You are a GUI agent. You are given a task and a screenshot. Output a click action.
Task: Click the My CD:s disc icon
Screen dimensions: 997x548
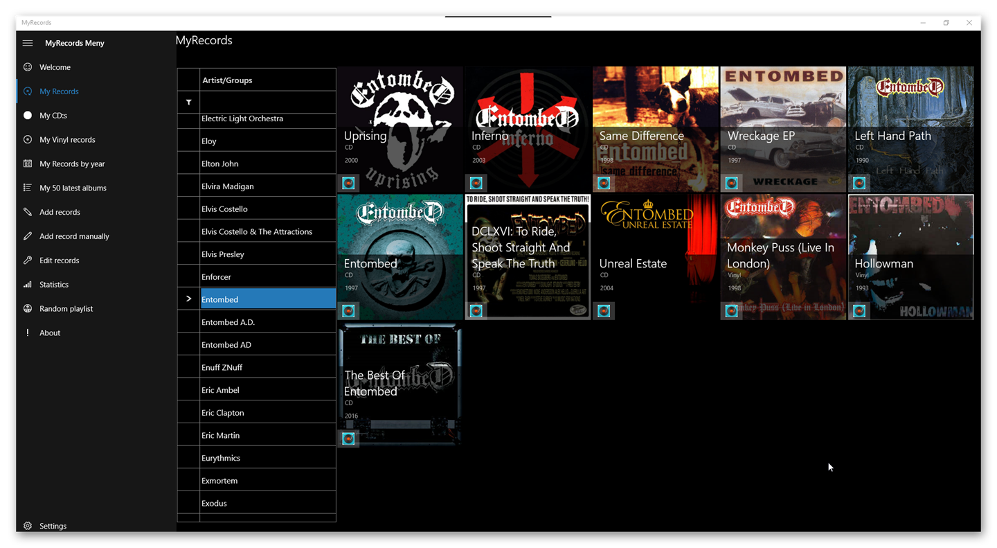click(x=28, y=116)
